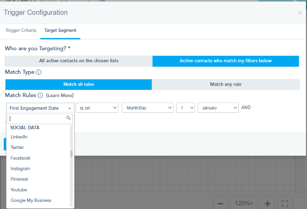Screen dimensions: 307x209
Task: Open the 120% zoom level dropdown
Action: pos(244,203)
